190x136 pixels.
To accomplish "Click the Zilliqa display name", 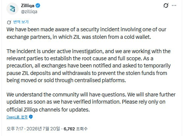I will pyautogui.click(x=27, y=6).
